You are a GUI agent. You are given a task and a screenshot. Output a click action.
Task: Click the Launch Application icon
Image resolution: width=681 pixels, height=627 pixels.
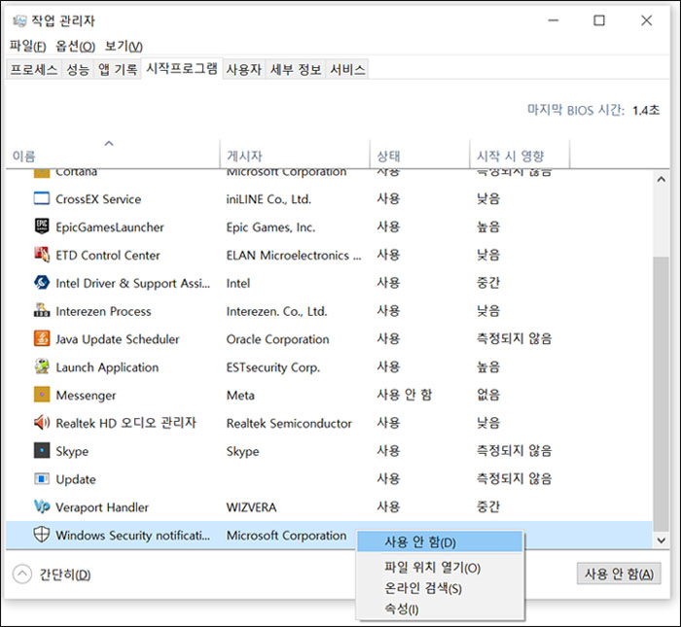[x=42, y=366]
